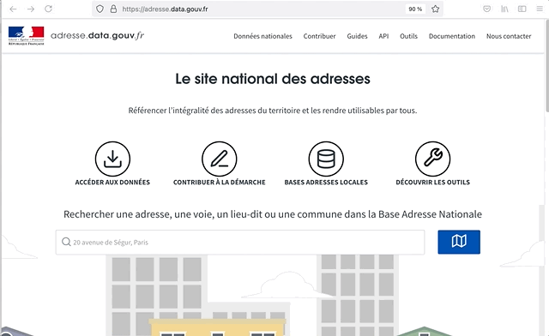Click the heading Le site national des adresses
The height and width of the screenshot is (336, 549).
coord(273,79)
